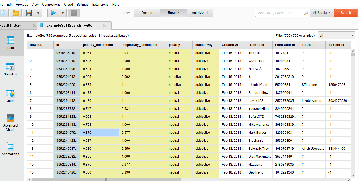
Task: Select the highlighted 0.875 cell in row 11
Action: pos(100,133)
